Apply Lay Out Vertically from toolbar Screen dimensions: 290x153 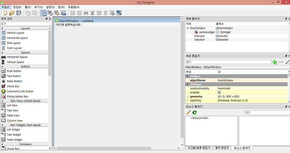tap(79, 13)
